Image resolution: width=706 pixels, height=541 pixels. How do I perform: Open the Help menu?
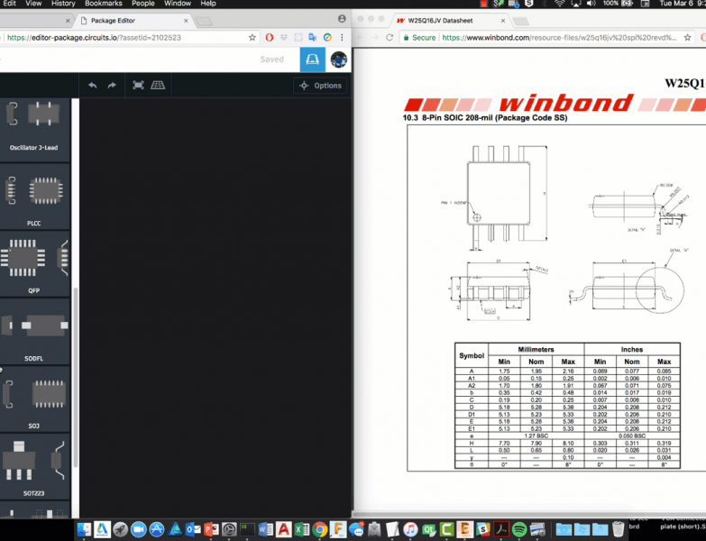[x=208, y=3]
